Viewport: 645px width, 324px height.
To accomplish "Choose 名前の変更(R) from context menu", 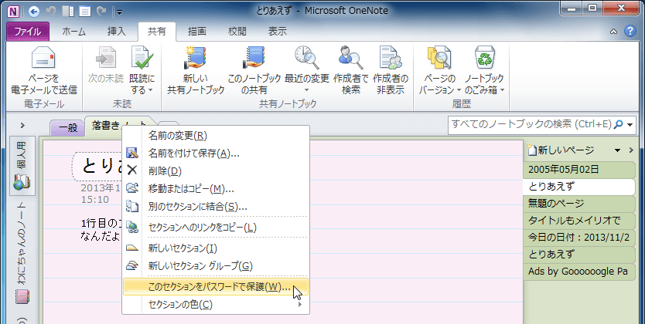I will [216, 135].
